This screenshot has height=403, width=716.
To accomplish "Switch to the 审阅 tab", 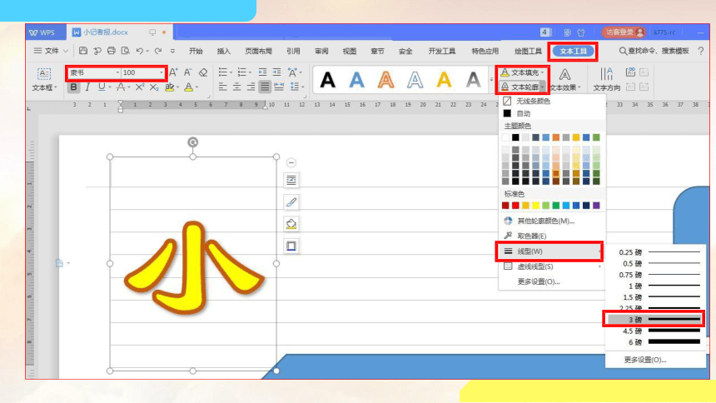I will coord(321,51).
